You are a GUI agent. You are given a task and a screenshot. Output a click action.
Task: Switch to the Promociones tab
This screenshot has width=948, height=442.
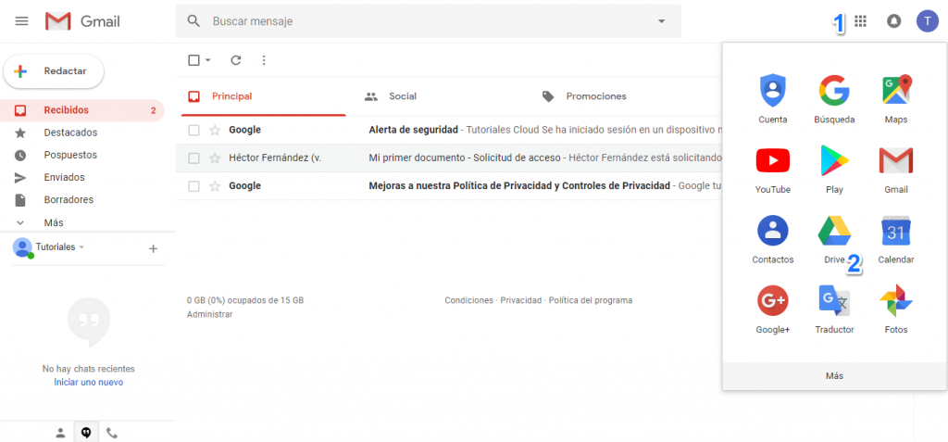[595, 96]
